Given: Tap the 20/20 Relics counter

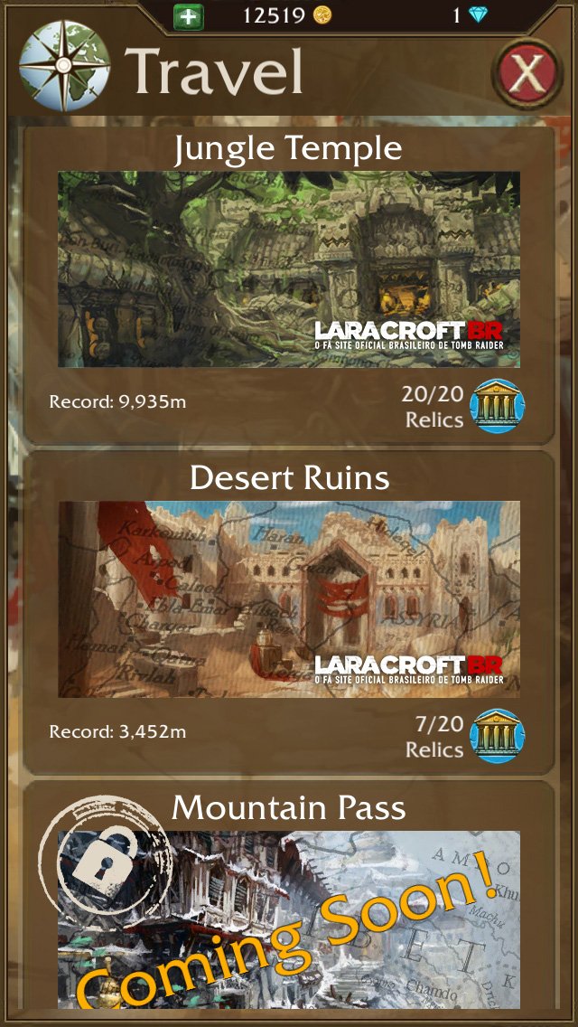Looking at the screenshot, I should (434, 407).
